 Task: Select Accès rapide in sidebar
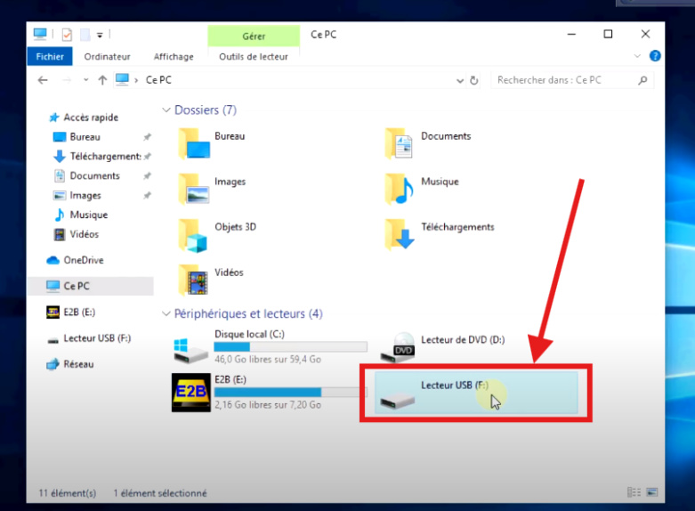tap(91, 118)
